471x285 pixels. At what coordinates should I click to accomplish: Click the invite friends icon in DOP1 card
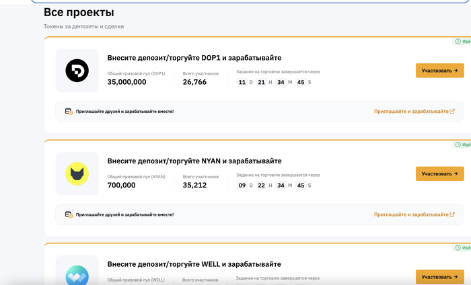(x=68, y=111)
